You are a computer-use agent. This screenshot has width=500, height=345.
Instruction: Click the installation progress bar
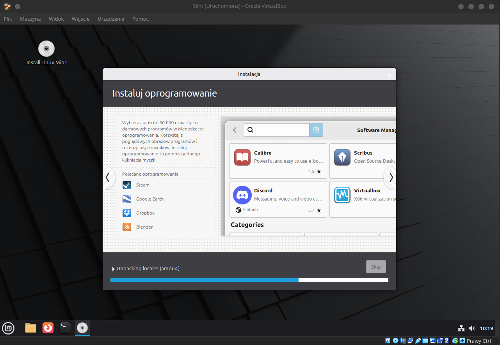click(249, 280)
